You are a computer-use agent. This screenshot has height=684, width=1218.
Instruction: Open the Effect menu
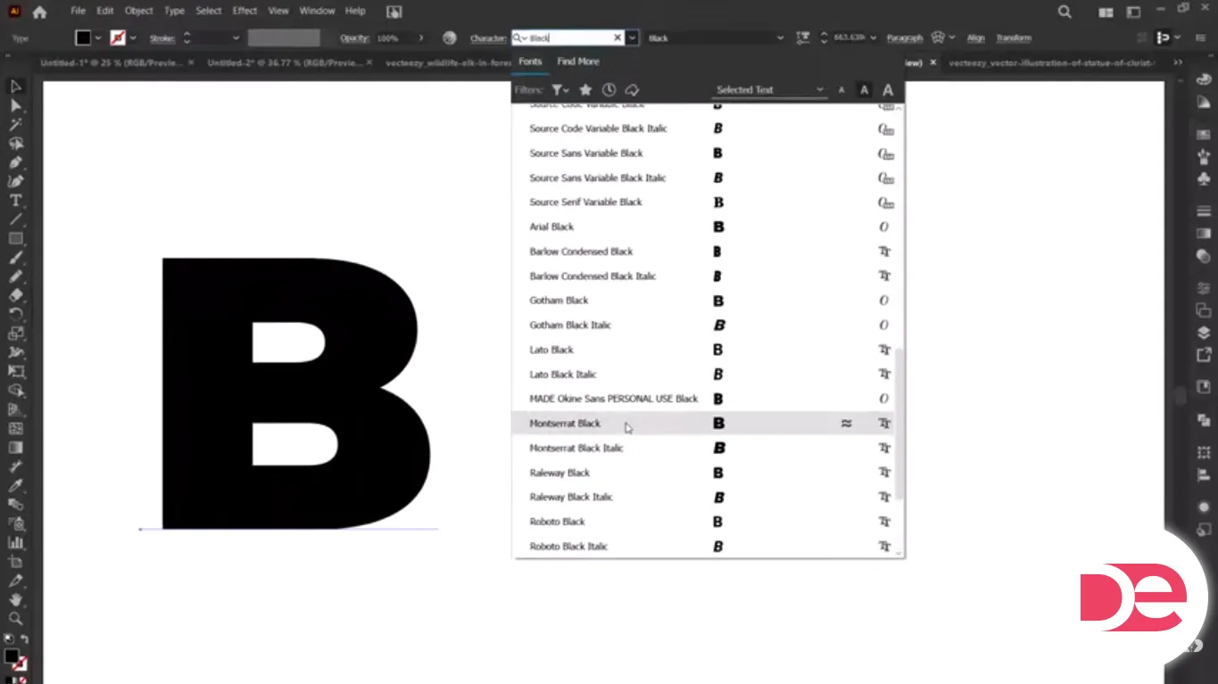244,11
